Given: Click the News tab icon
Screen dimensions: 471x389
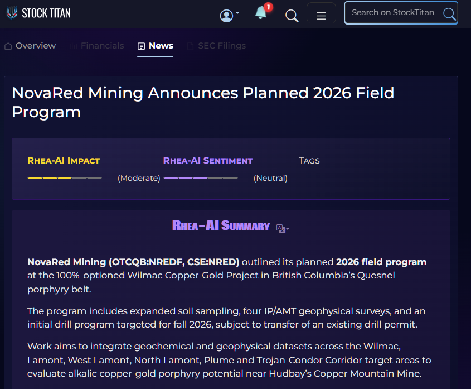Looking at the screenshot, I should pyautogui.click(x=141, y=46).
